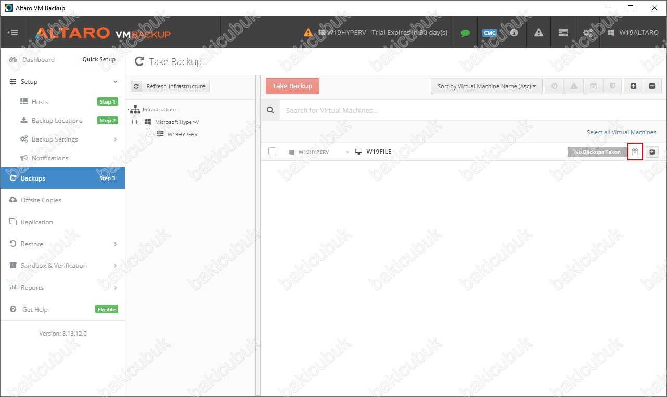Screen dimensions: 667x397
Task: Filter by calendar-x icon in toolbar
Action: click(x=593, y=86)
